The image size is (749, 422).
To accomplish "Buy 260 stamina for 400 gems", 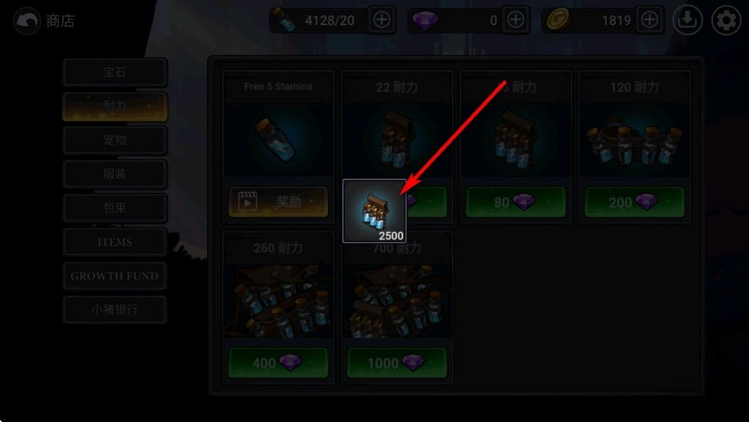I will [x=278, y=363].
